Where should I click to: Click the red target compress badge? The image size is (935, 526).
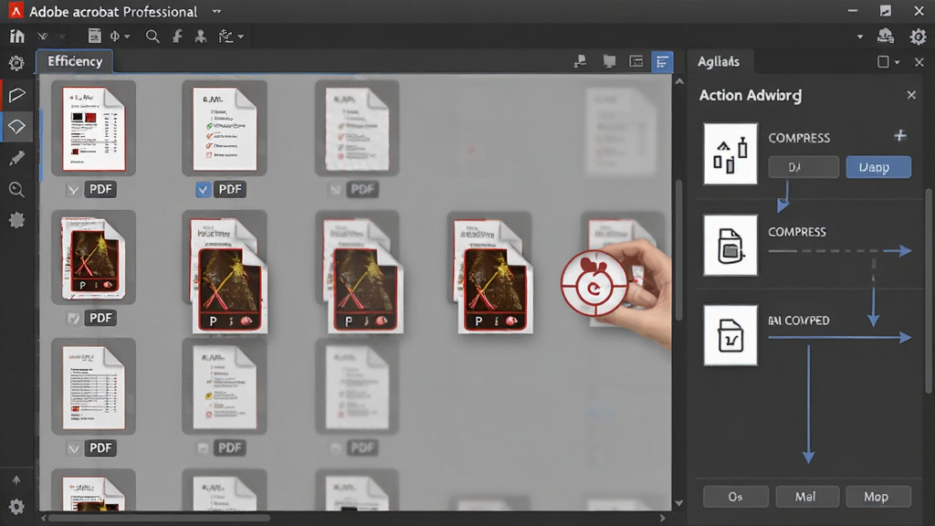point(594,283)
